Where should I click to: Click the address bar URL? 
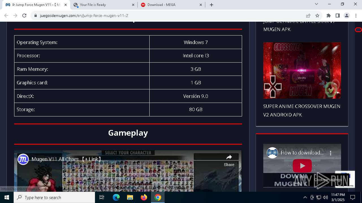84,16
